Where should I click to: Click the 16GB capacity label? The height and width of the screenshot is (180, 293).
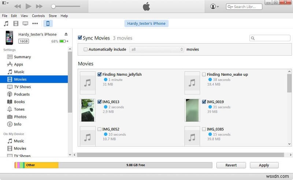pos(23,41)
